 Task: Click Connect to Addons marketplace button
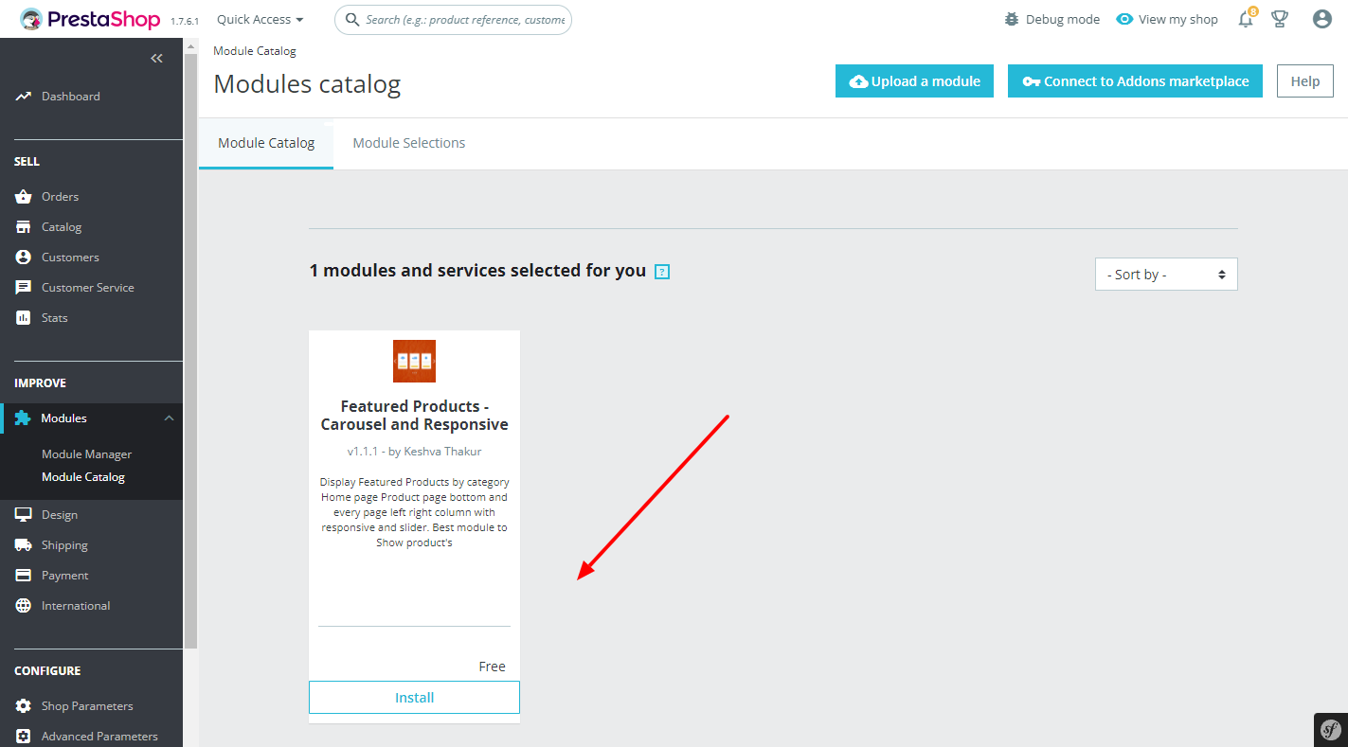point(1135,81)
